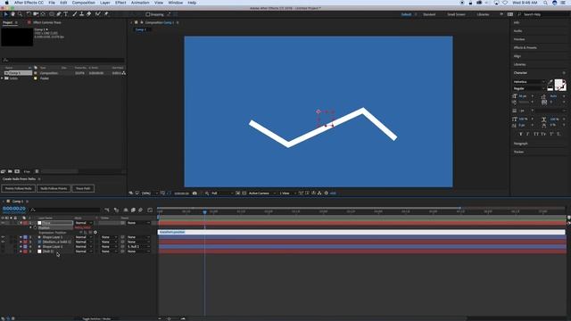The height and width of the screenshot is (321, 571).
Task: Open the Animation menu
Action: [140, 3]
